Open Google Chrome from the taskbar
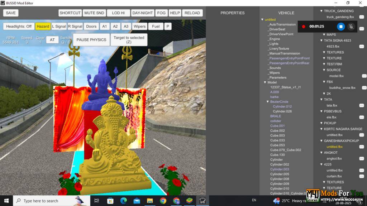Viewport: 367px width, 206px height. (163, 201)
